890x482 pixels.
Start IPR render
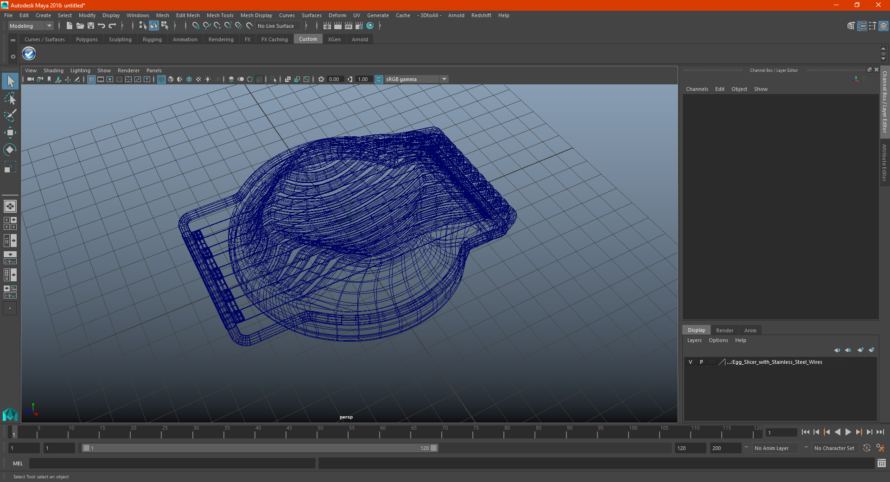click(349, 26)
